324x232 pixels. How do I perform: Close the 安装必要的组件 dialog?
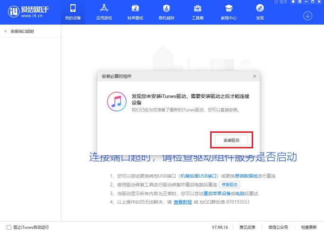[x=254, y=76]
